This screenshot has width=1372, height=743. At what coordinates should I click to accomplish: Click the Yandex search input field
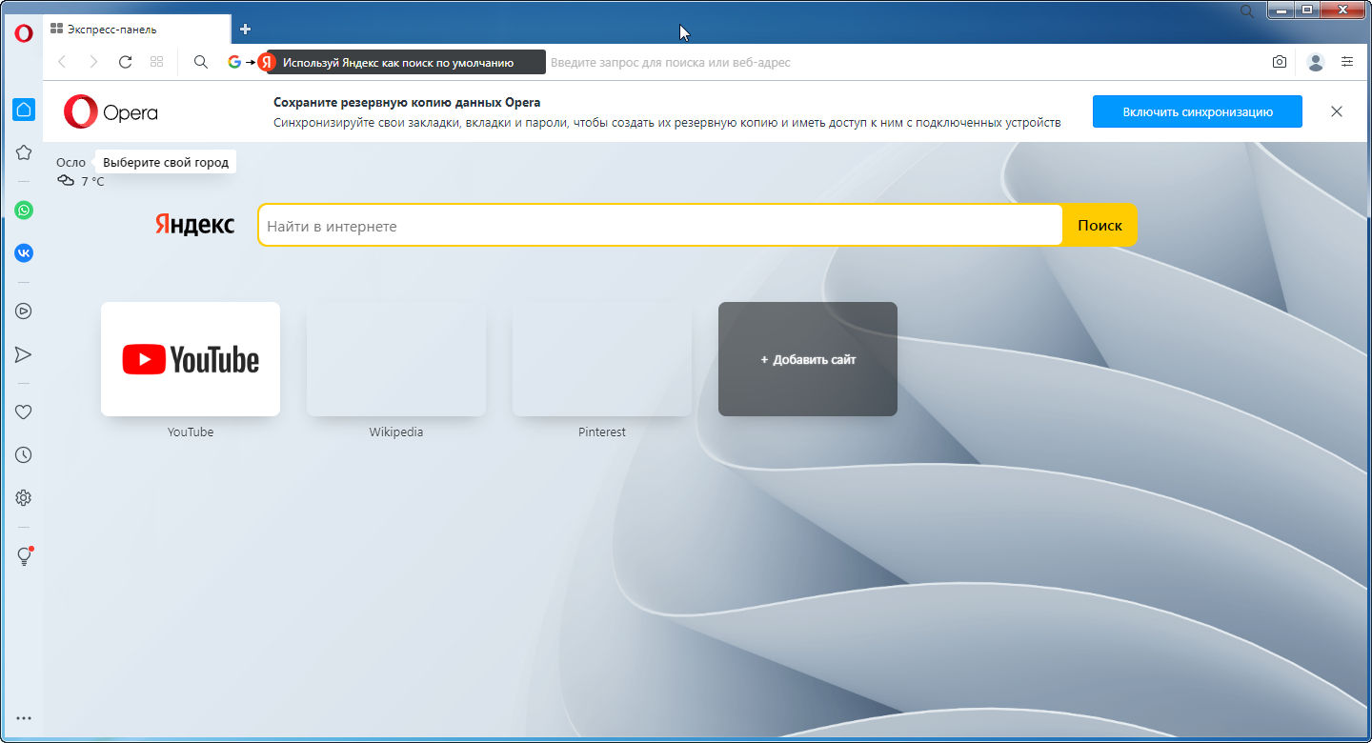coord(659,226)
